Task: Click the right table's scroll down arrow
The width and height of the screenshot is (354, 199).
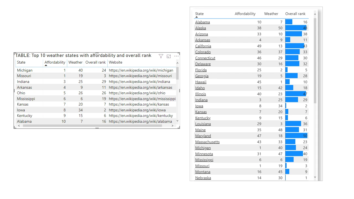Action: 315,177
